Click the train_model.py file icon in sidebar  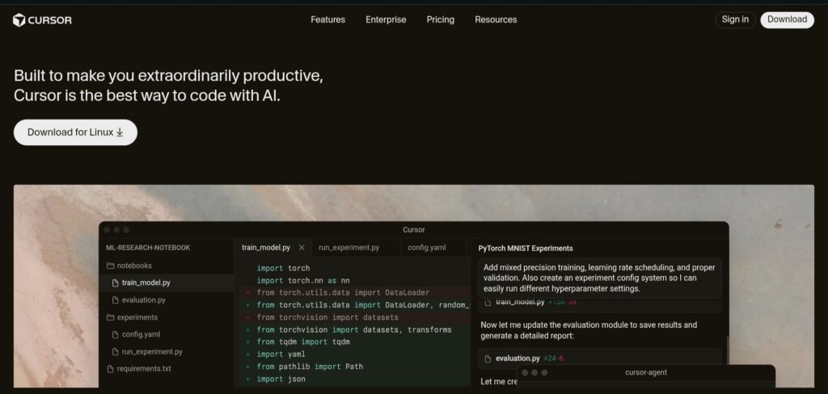(115, 283)
